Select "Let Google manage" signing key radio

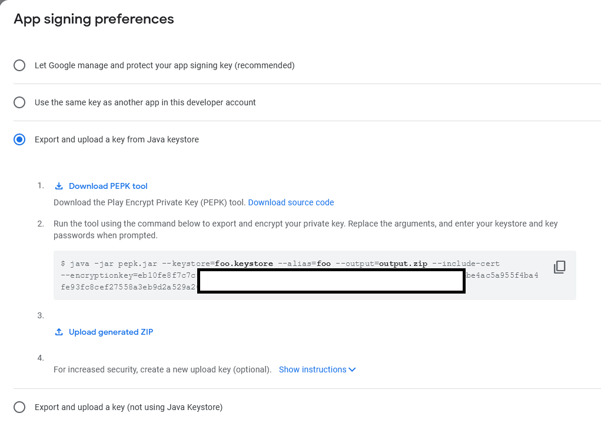pos(19,65)
